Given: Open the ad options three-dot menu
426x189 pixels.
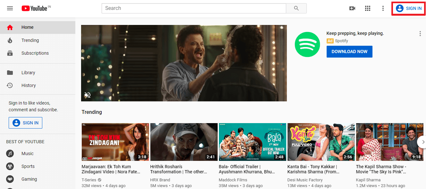Looking at the screenshot, I should [x=420, y=34].
